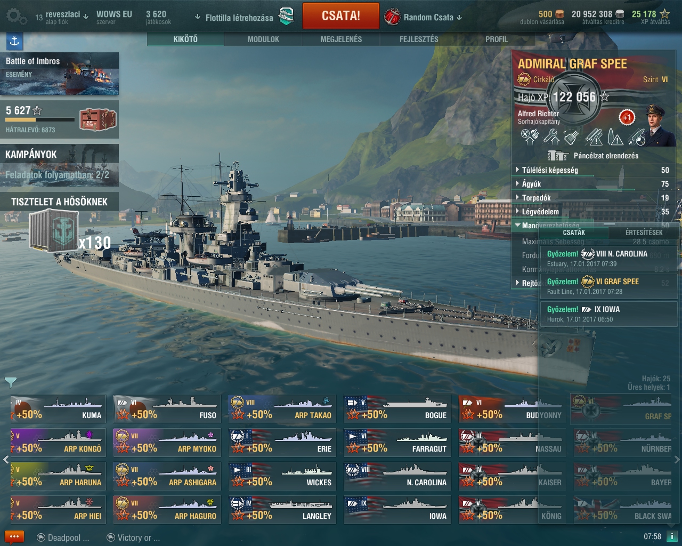Switch to the PROFIL tab

pyautogui.click(x=497, y=39)
